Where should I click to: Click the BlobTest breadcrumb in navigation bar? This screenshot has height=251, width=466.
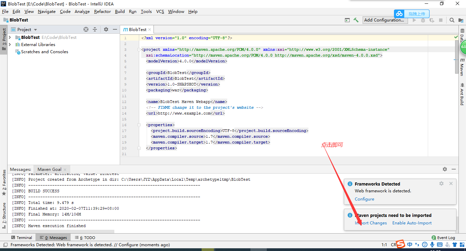16,20
